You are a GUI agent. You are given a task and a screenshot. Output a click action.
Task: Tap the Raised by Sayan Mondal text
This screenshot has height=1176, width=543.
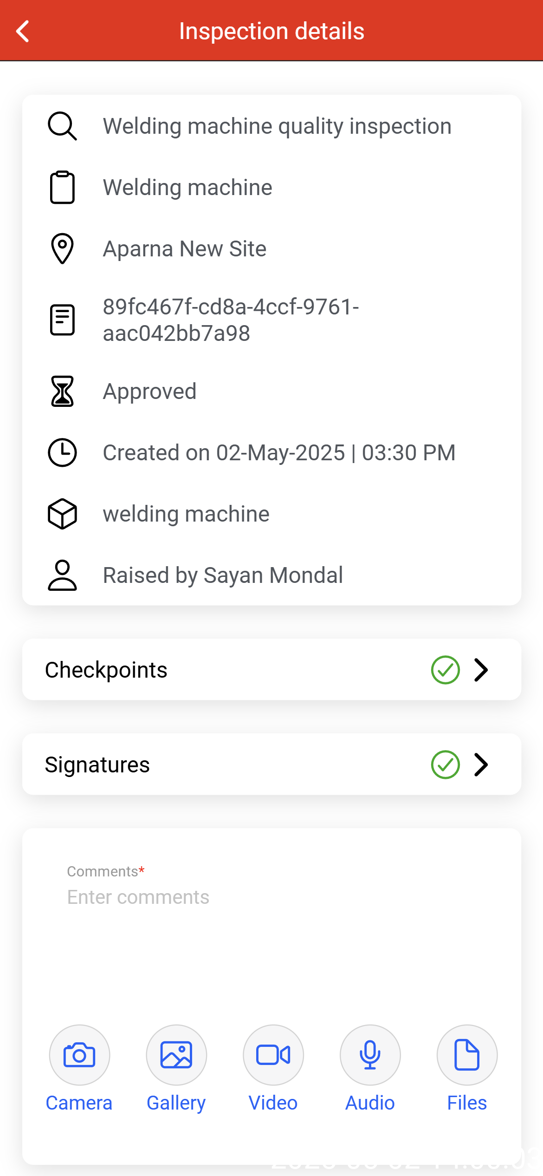coord(223,575)
